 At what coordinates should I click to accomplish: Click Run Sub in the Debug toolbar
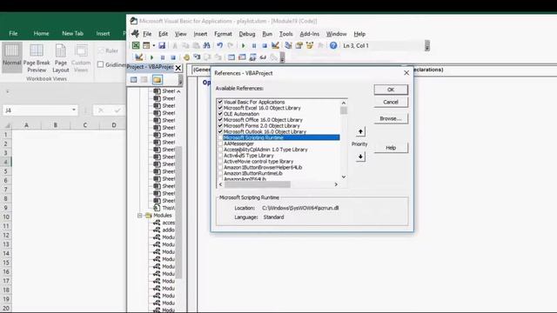(151, 57)
